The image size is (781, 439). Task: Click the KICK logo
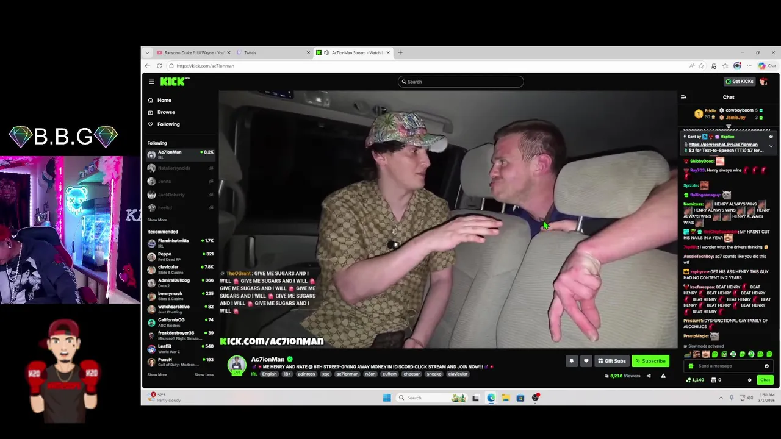point(175,82)
